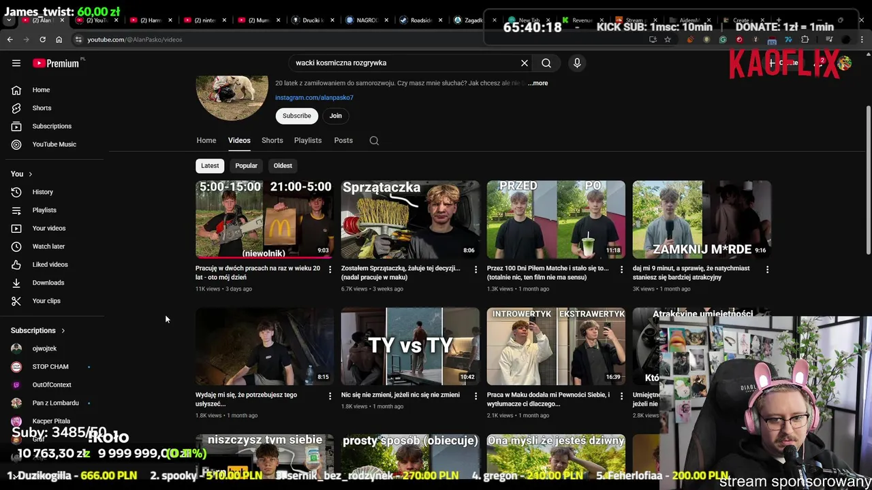Open options for 'Praca w Maku' video
This screenshot has height=490, width=872.
(x=621, y=396)
